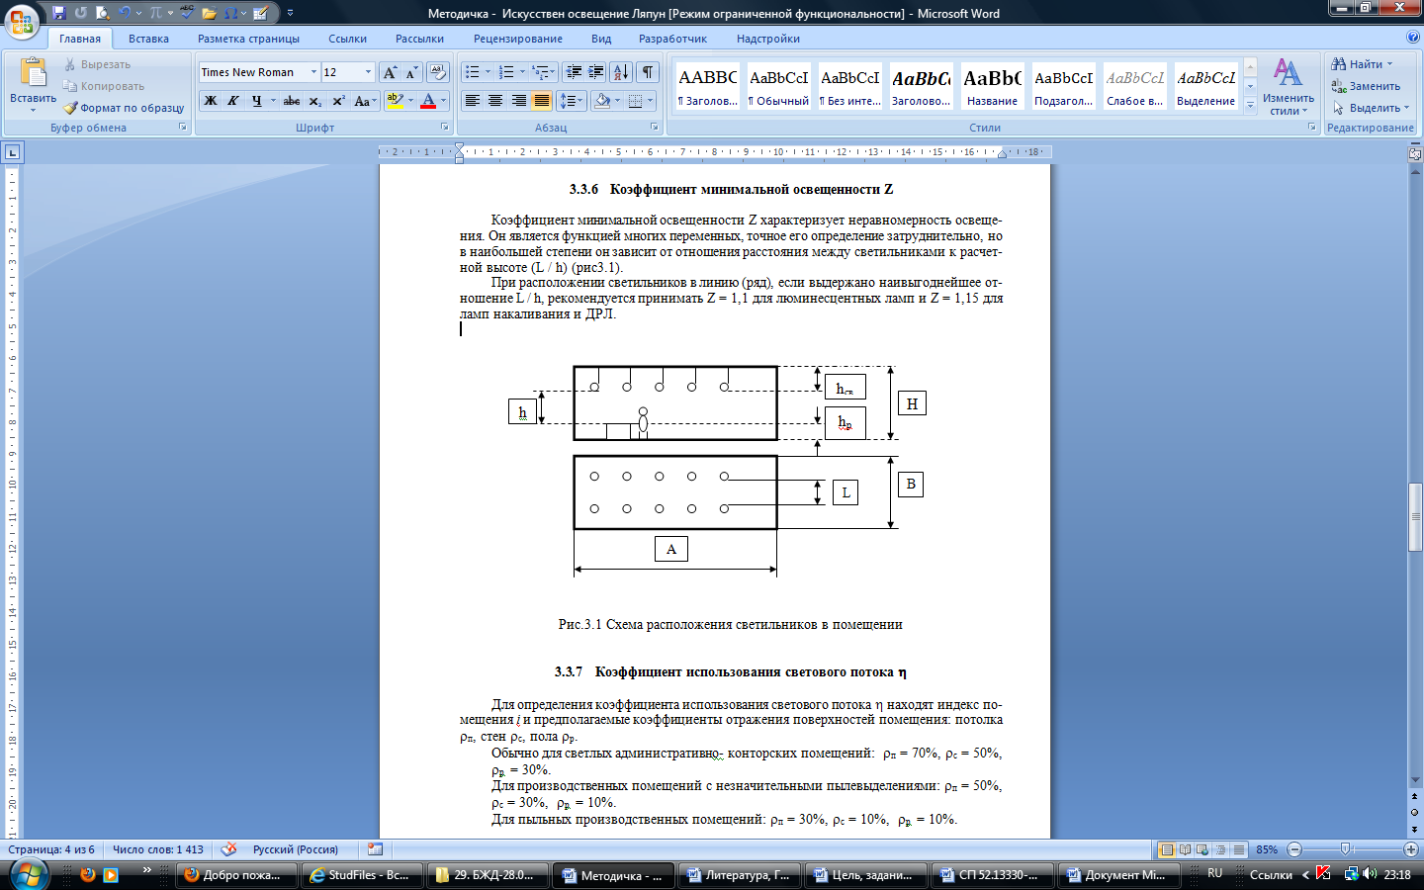Click Заменить button
Image resolution: width=1424 pixels, height=890 pixels.
pyautogui.click(x=1366, y=86)
